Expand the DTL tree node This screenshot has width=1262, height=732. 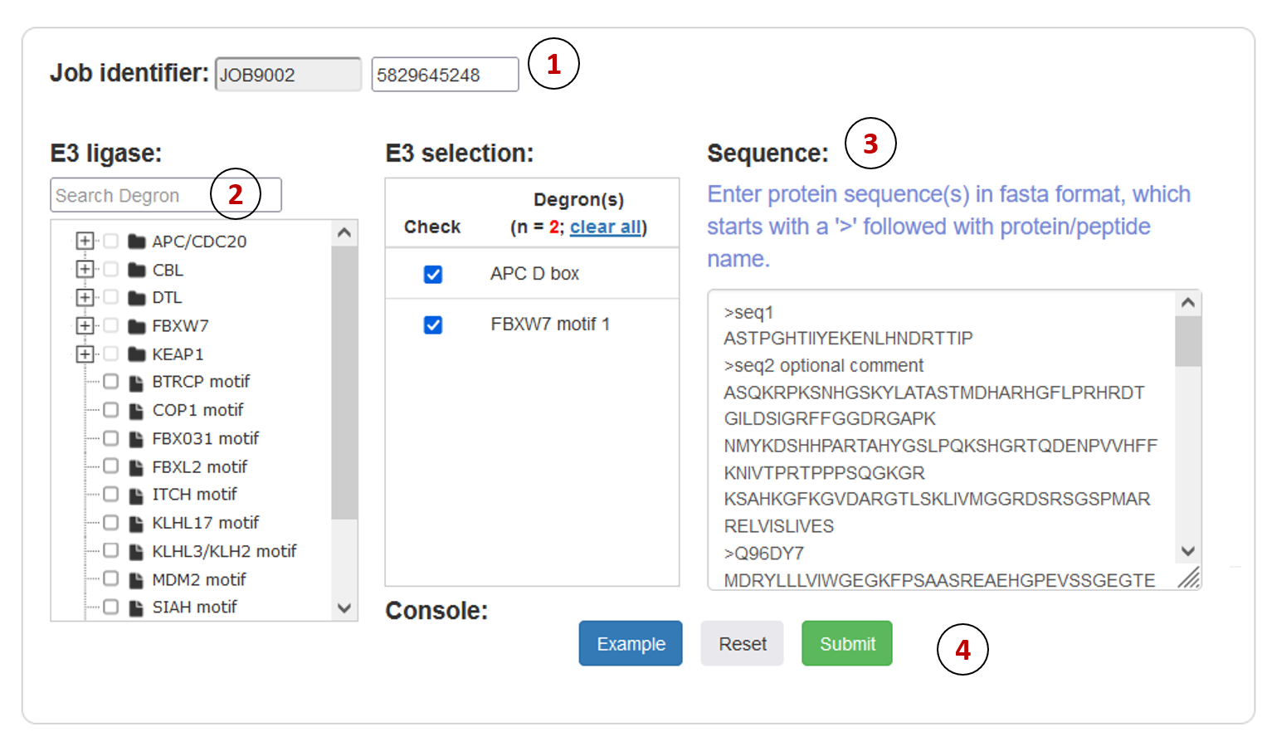(84, 297)
